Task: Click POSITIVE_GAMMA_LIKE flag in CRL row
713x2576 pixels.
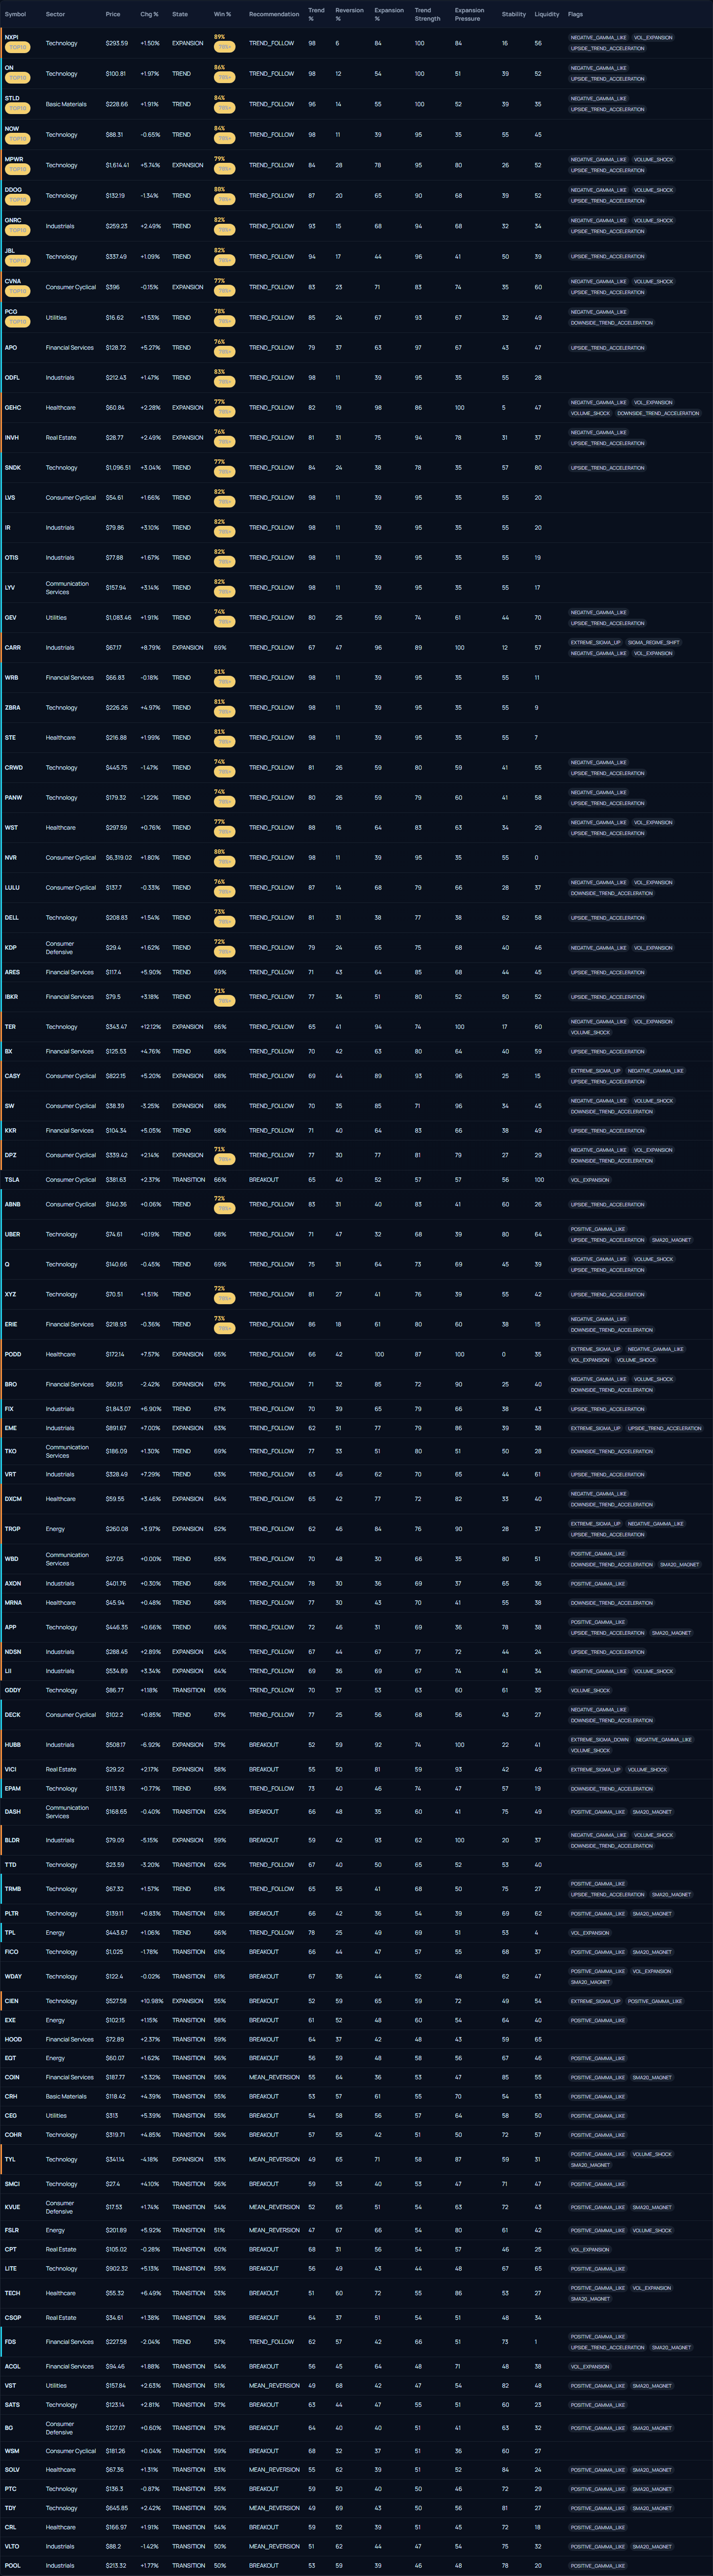Action: pos(598,2528)
